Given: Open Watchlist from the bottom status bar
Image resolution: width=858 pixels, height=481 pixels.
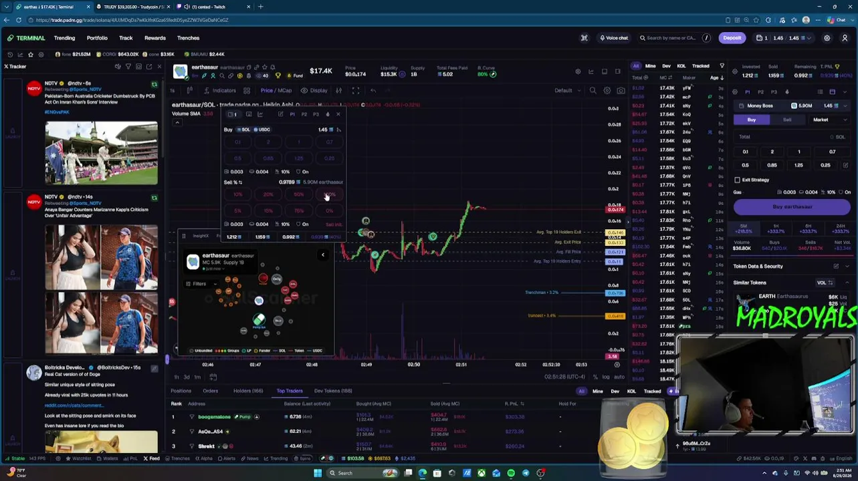Looking at the screenshot, I should tap(78, 458).
